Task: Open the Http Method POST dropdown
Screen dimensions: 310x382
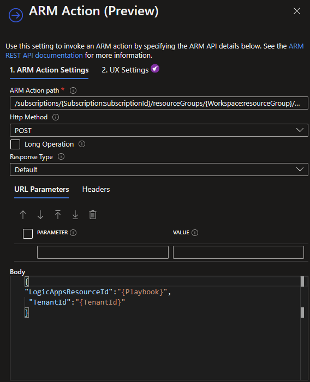Action: tap(159, 130)
